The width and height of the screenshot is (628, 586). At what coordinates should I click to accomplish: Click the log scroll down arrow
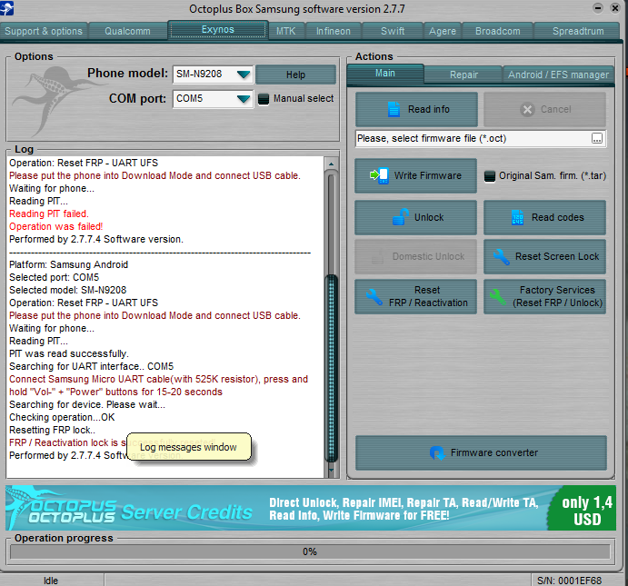tap(331, 471)
